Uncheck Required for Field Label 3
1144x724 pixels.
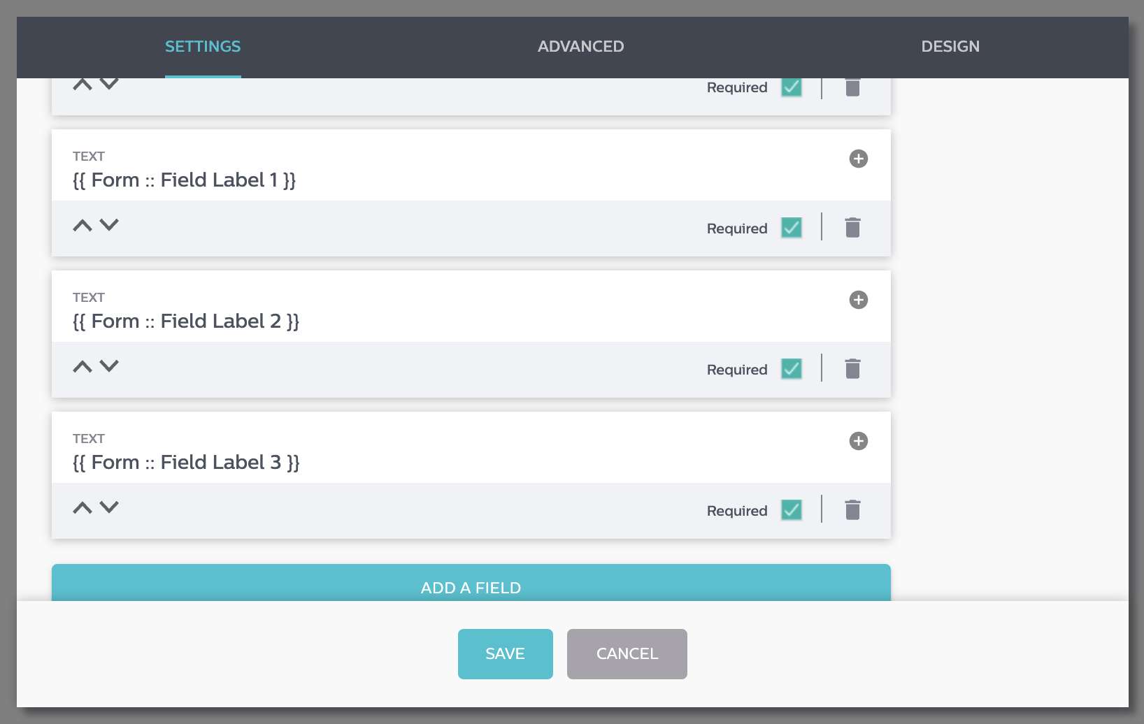792,510
